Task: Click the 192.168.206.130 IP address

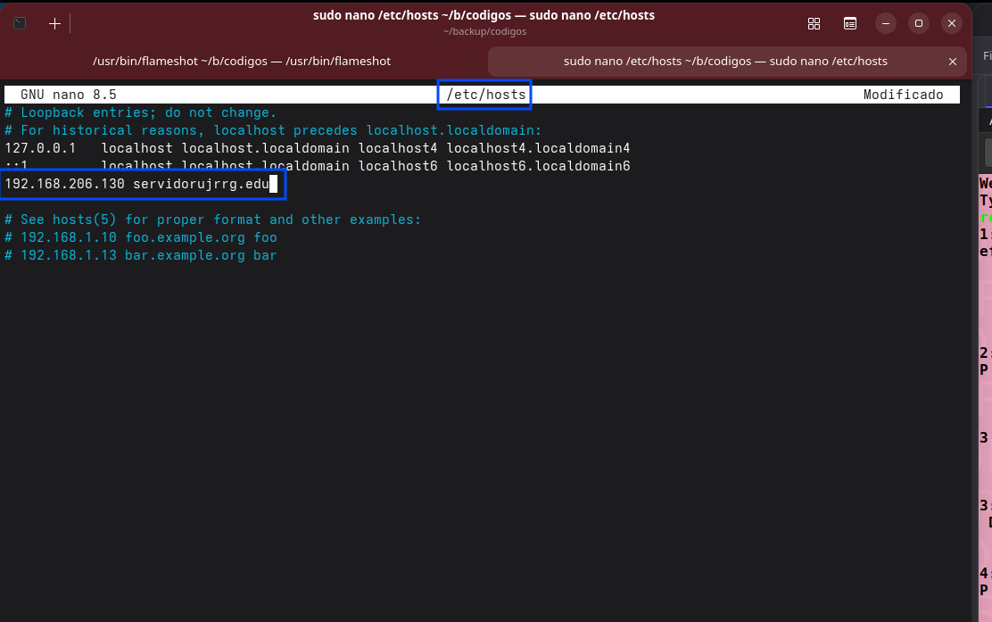Action: (x=64, y=184)
